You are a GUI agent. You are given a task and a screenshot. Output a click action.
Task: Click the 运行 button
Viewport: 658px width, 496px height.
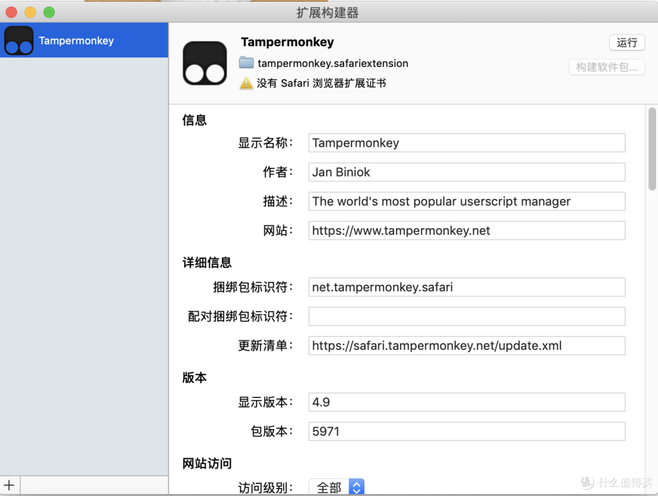coord(627,43)
